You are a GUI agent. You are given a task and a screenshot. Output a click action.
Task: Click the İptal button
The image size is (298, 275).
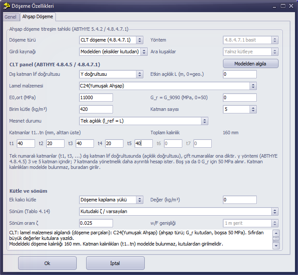tap(115, 263)
